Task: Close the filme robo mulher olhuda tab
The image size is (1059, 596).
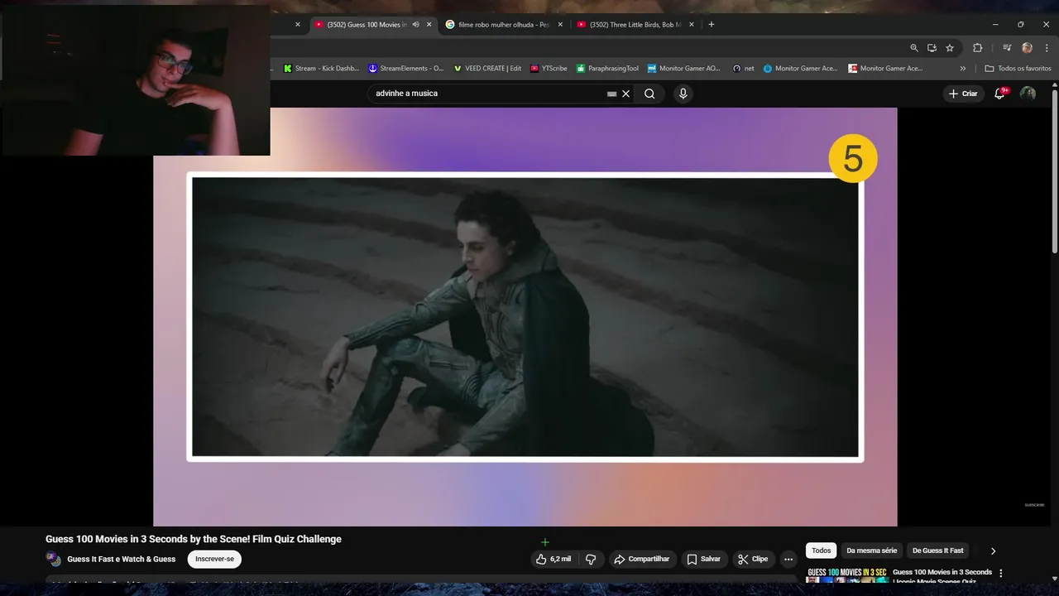Action: click(x=560, y=25)
